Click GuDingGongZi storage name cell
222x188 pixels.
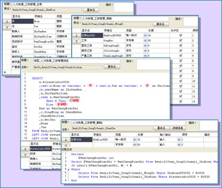114,46
